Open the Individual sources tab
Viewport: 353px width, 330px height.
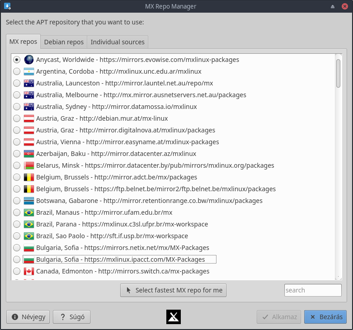[x=118, y=42]
